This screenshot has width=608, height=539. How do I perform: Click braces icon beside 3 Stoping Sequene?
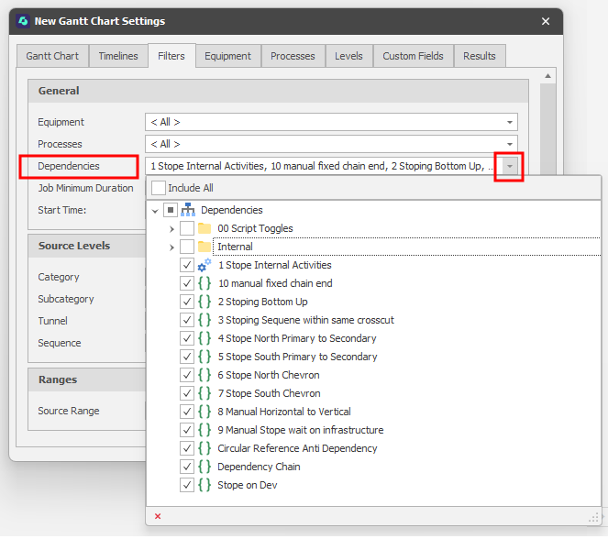click(205, 321)
